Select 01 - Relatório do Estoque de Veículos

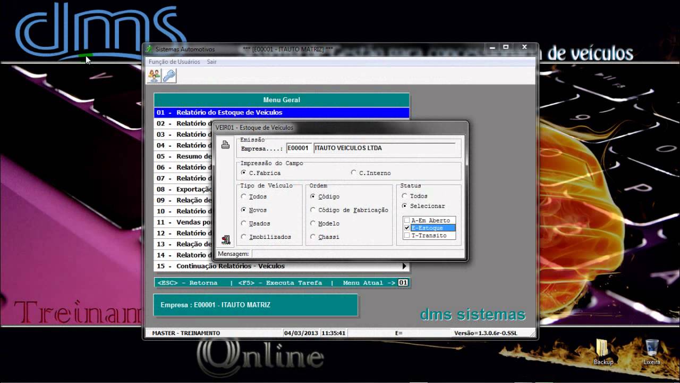click(282, 113)
